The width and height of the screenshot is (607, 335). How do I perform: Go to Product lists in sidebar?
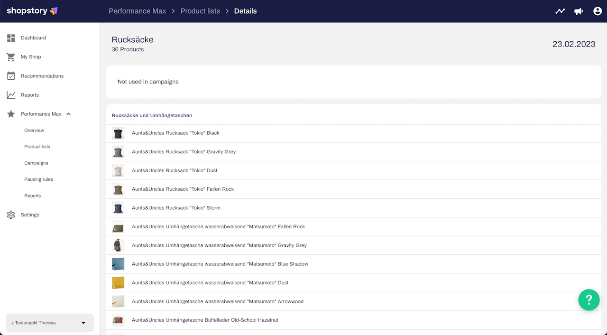click(x=37, y=147)
